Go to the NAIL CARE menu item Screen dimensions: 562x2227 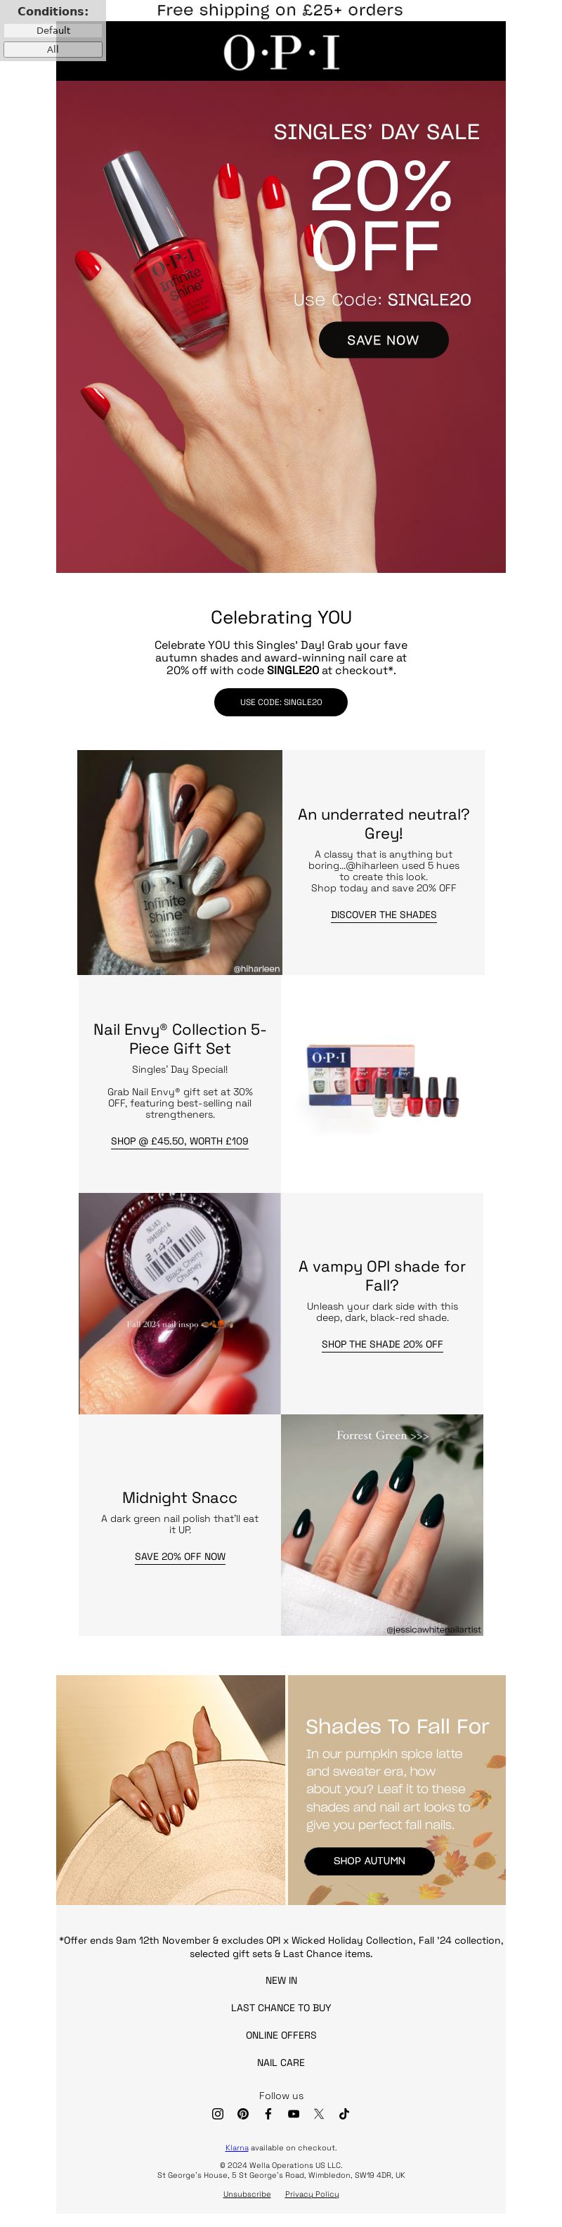coord(280,2063)
